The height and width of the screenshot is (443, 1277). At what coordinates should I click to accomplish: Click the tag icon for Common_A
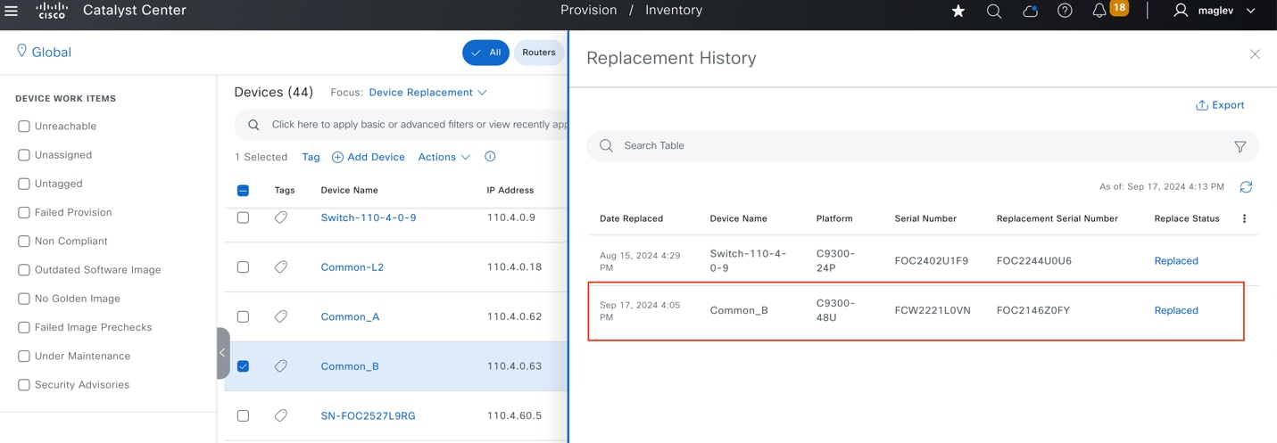click(x=281, y=316)
